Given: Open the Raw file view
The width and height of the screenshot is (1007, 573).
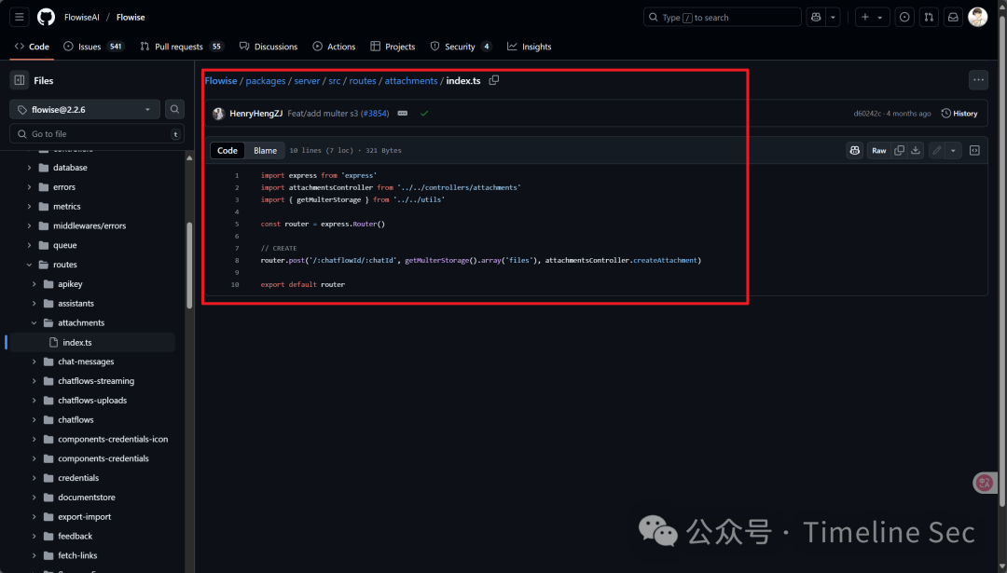Looking at the screenshot, I should (879, 150).
